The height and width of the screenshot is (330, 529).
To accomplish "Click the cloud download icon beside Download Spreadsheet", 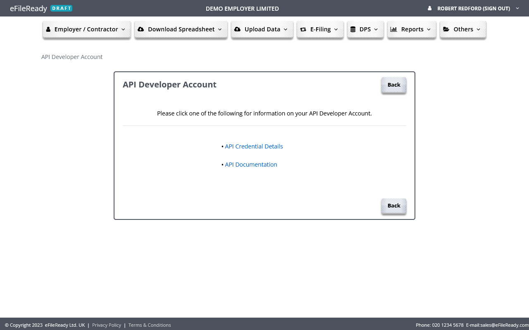I will coord(141,29).
